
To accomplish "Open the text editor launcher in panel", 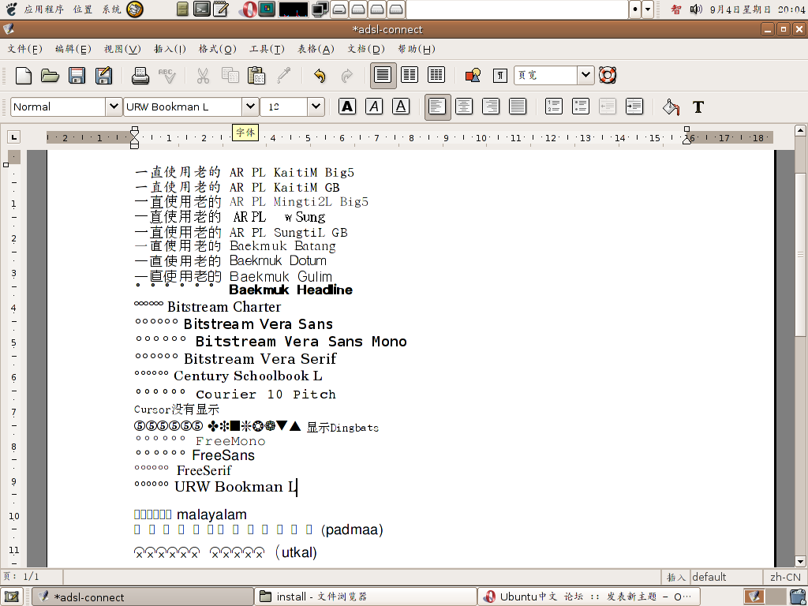I will pyautogui.click(x=221, y=9).
